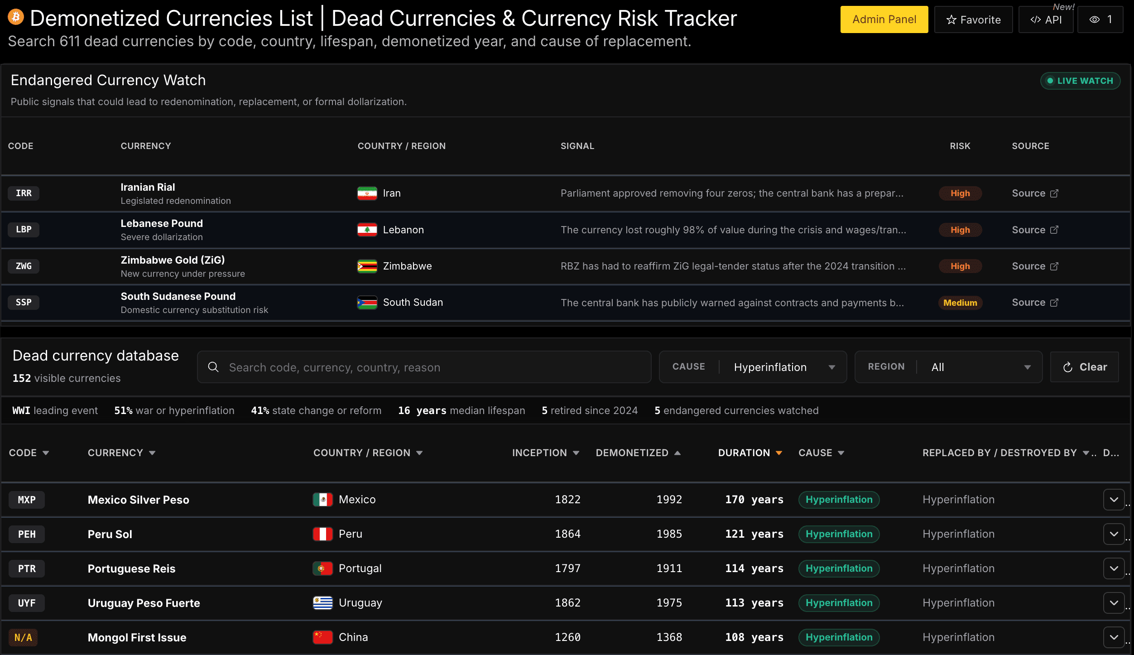Sort by CAUSE column header
1134x655 pixels.
[x=821, y=453]
